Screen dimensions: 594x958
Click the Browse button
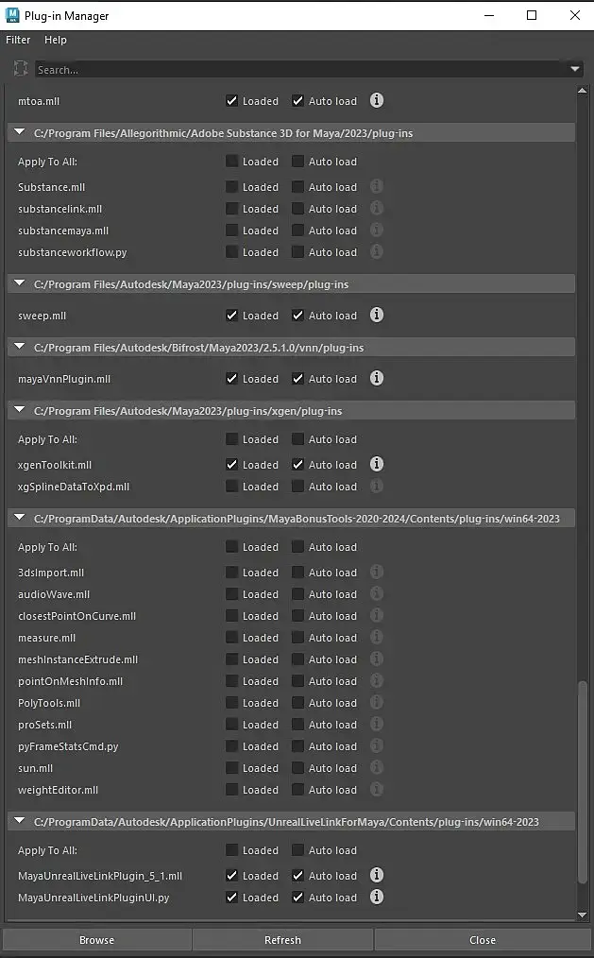[x=96, y=940]
